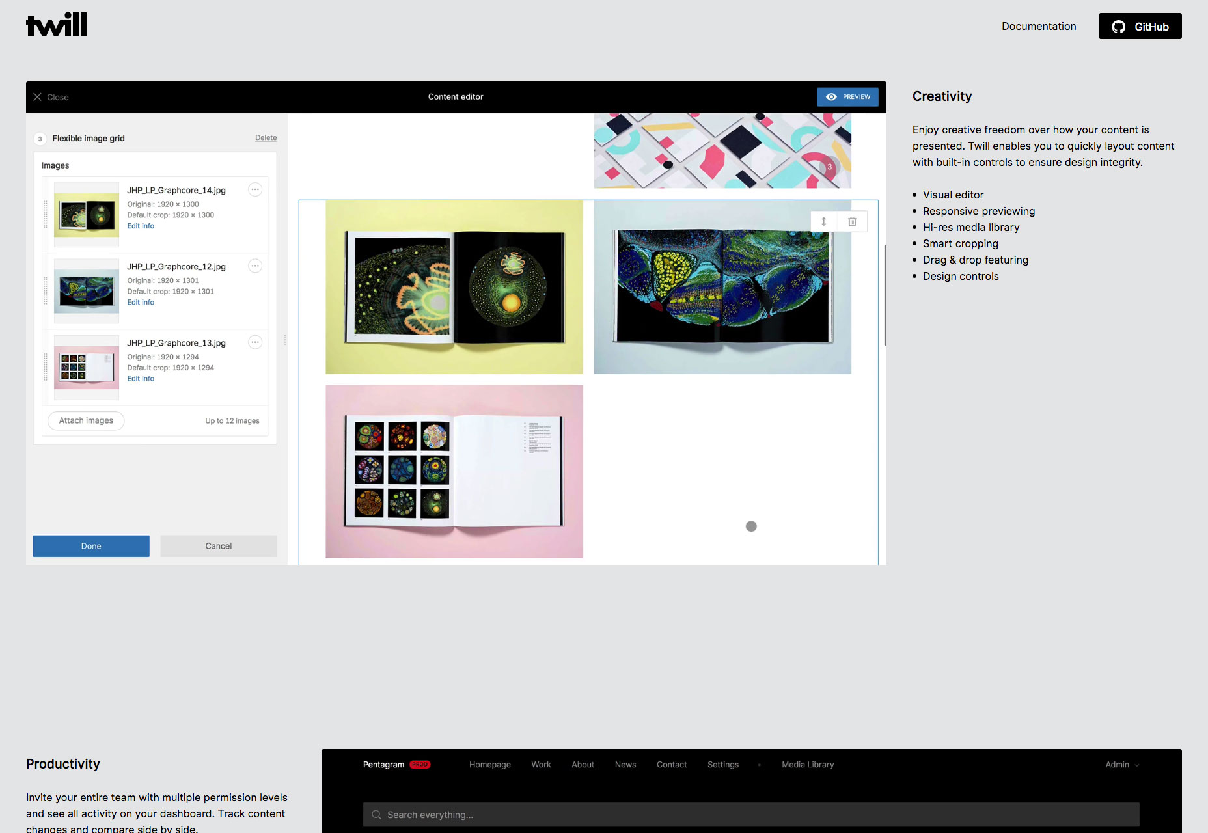This screenshot has height=833, width=1208.
Task: Select the Settings nav item
Action: point(723,765)
